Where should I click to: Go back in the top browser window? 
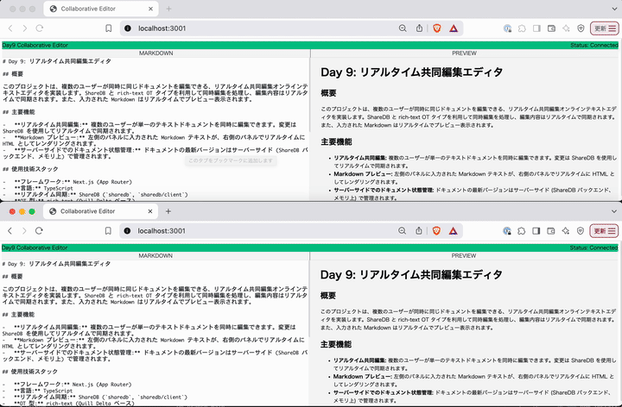(10, 28)
